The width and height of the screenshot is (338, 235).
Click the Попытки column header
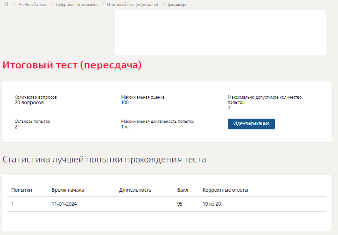pos(21,190)
